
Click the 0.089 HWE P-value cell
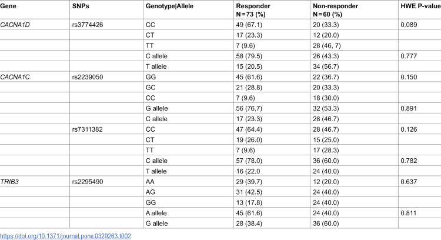click(x=409, y=25)
